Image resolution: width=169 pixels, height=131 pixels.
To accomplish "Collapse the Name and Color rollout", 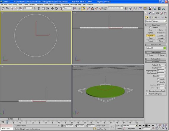I will (x=156, y=45).
